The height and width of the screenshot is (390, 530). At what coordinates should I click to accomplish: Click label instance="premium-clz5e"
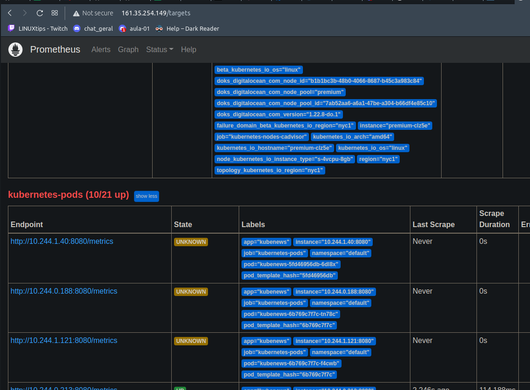[x=395, y=126]
